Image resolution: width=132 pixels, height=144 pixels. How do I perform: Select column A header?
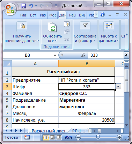[35, 64]
